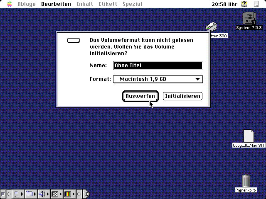This screenshot has width=266, height=199.
Task: Click the Name field with Ohne Titel
Action: (x=158, y=66)
